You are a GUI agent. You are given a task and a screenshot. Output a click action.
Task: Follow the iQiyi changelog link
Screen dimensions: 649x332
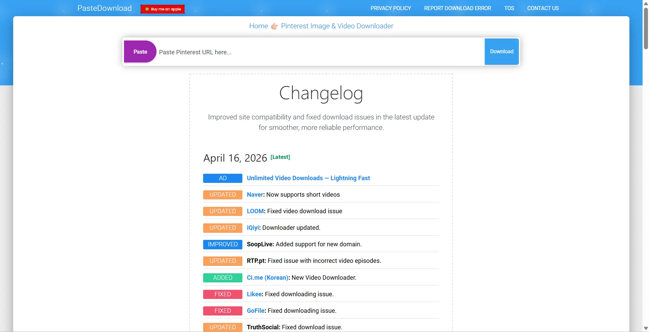[253, 228]
